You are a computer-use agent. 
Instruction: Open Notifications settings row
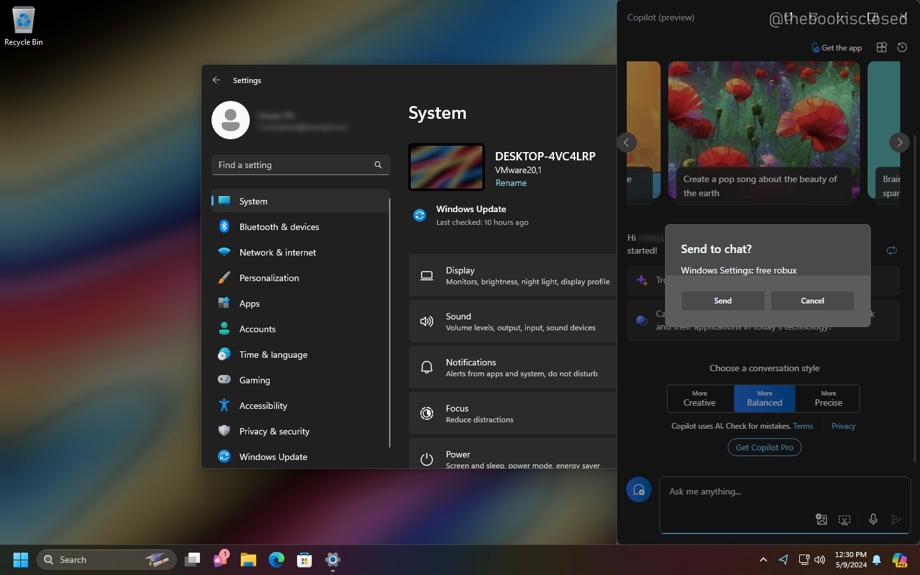pyautogui.click(x=512, y=367)
